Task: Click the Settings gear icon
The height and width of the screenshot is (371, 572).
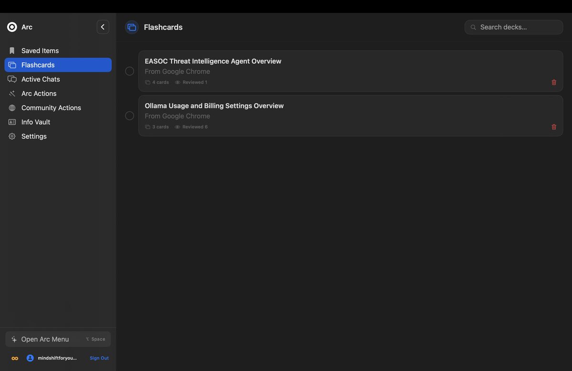Action: click(x=12, y=136)
